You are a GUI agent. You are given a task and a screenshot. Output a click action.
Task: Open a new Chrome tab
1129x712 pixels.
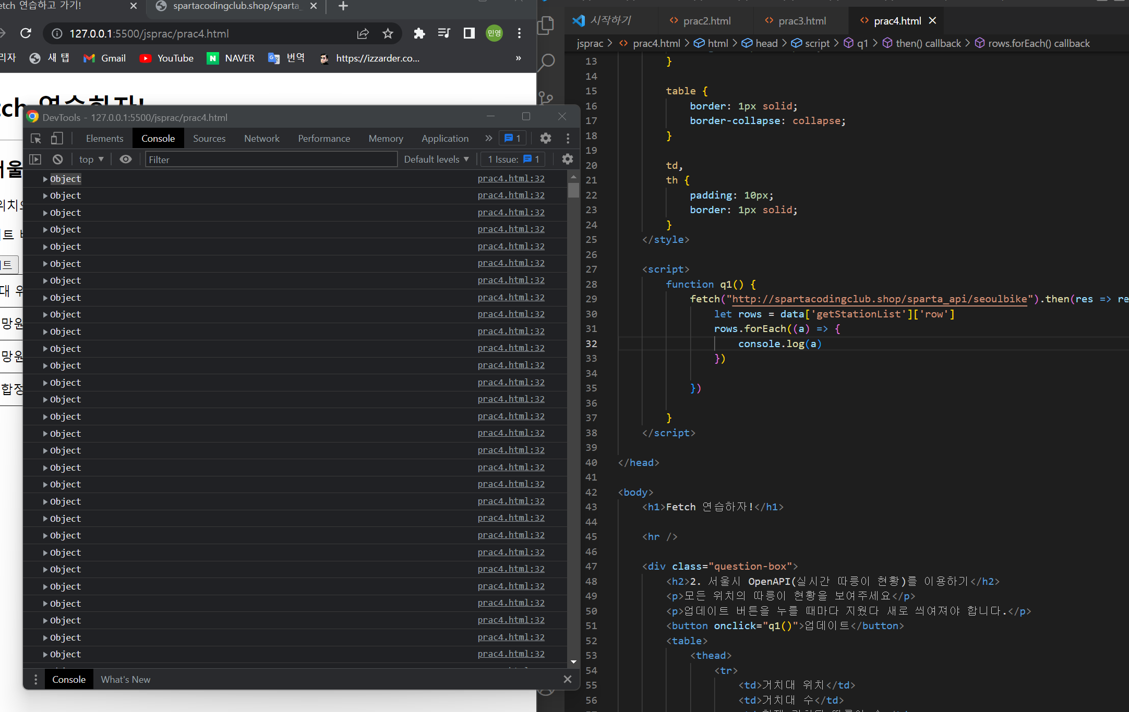tap(343, 6)
